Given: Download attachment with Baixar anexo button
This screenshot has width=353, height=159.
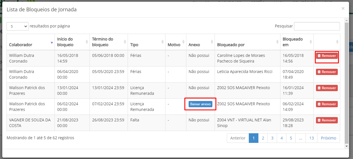Looking at the screenshot, I should pos(200,104).
